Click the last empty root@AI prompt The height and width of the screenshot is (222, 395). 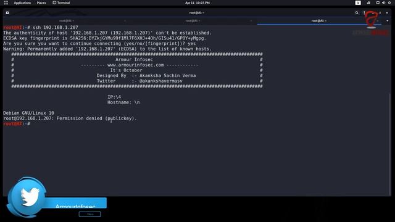point(17,124)
